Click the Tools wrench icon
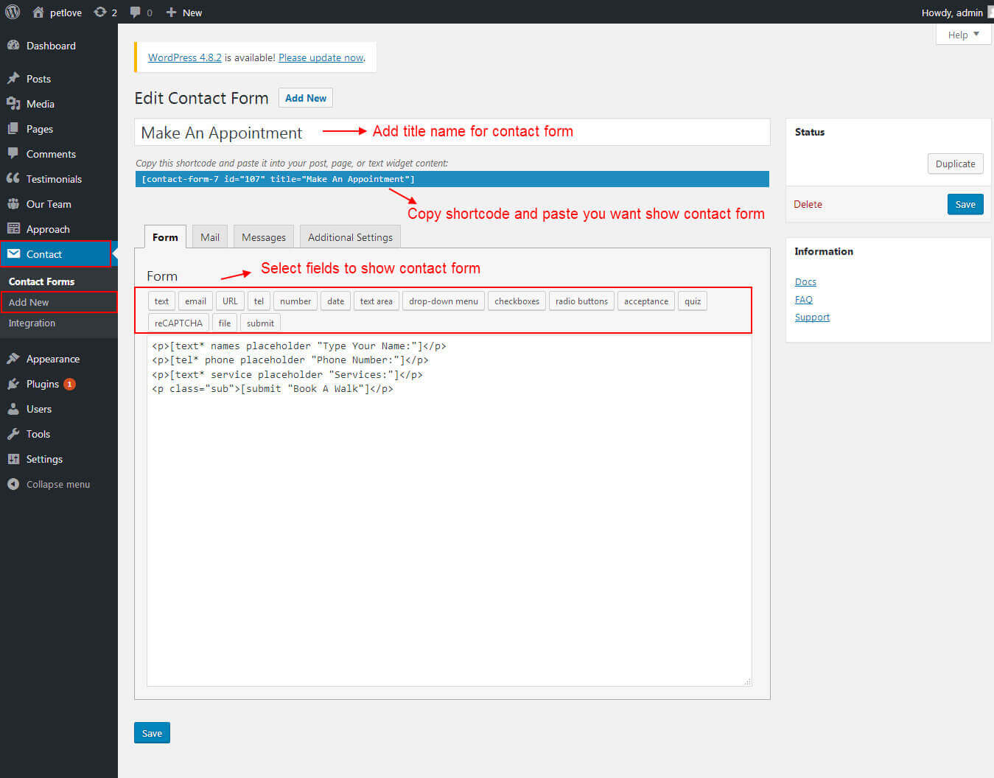994x778 pixels. click(13, 433)
